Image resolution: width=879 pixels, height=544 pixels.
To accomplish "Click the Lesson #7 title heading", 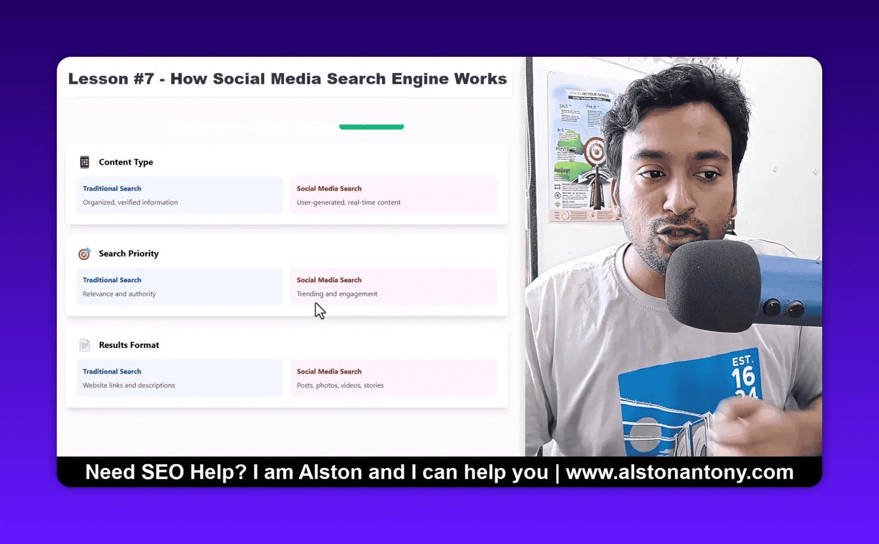I will click(x=287, y=78).
